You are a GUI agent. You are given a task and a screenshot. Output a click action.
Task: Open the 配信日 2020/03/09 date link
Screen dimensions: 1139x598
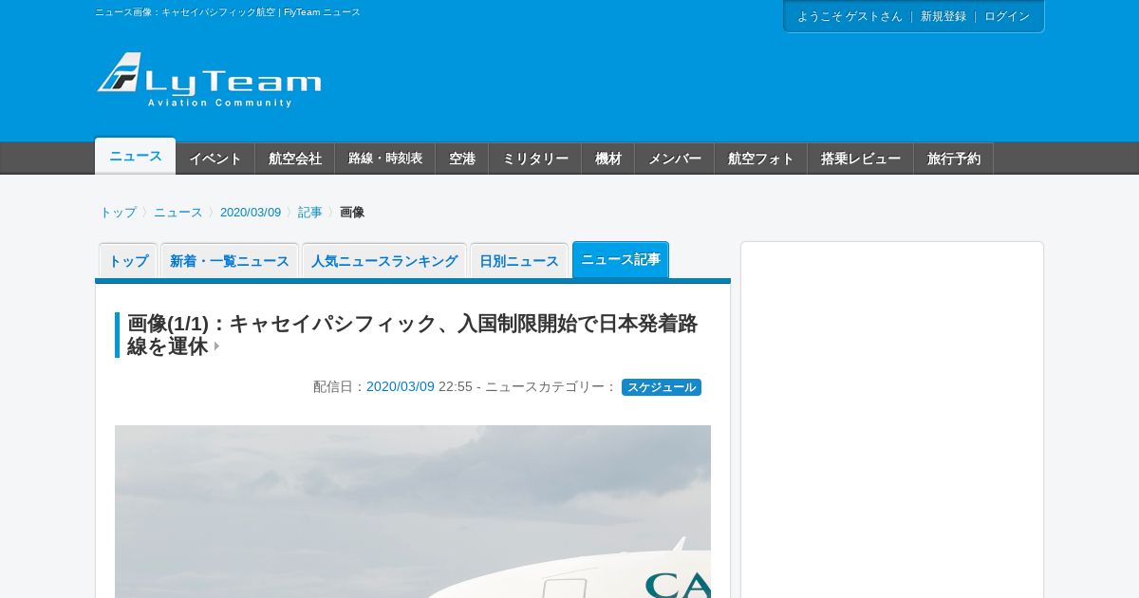click(x=401, y=387)
